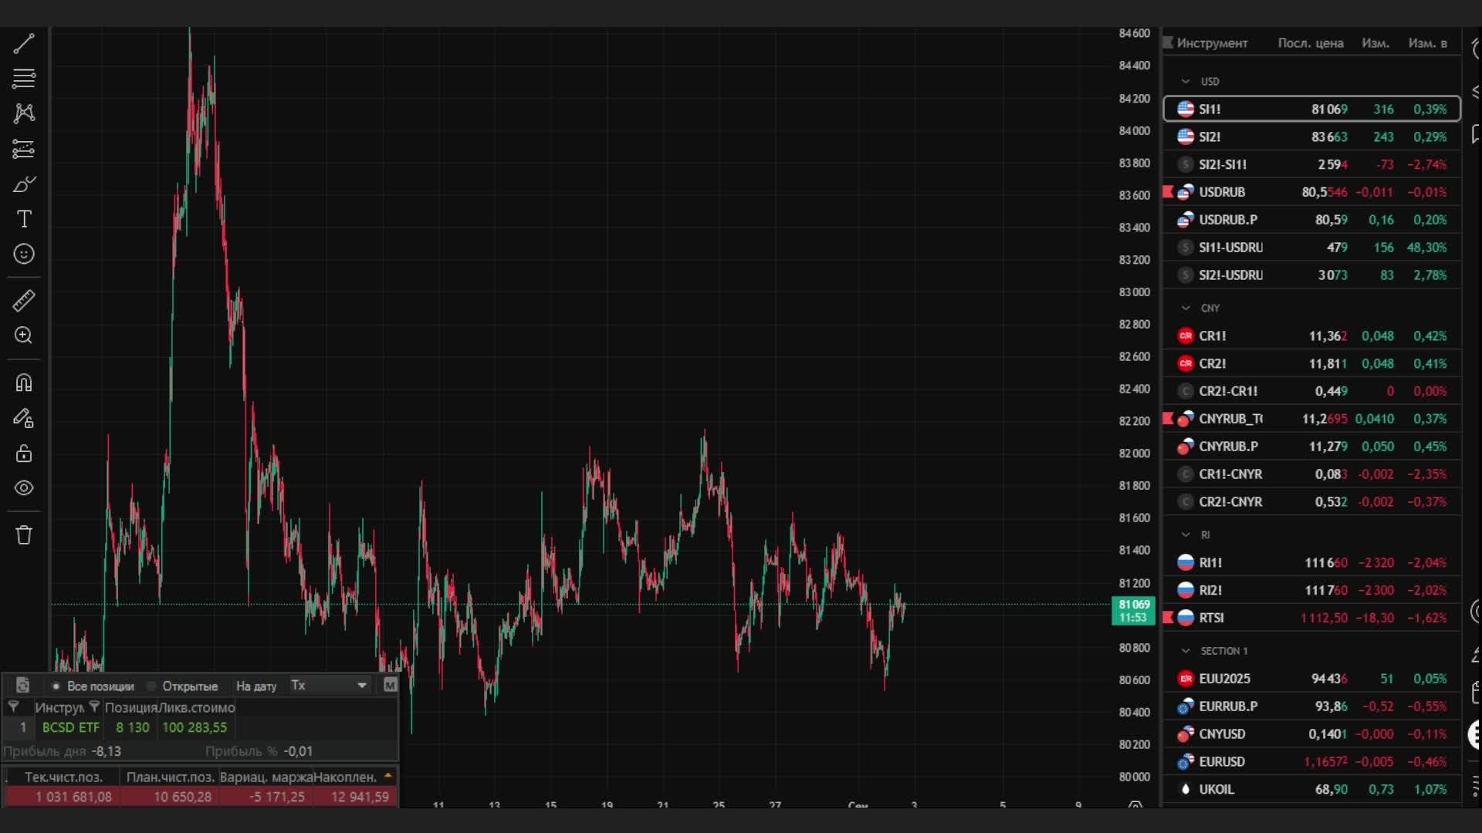Image resolution: width=1482 pixels, height=833 pixels.
Task: Collapse the CNY watchlist group
Action: click(x=1186, y=308)
